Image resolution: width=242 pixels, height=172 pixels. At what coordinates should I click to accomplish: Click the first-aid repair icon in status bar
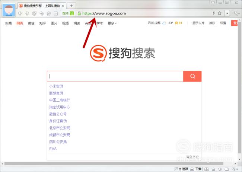207,169
